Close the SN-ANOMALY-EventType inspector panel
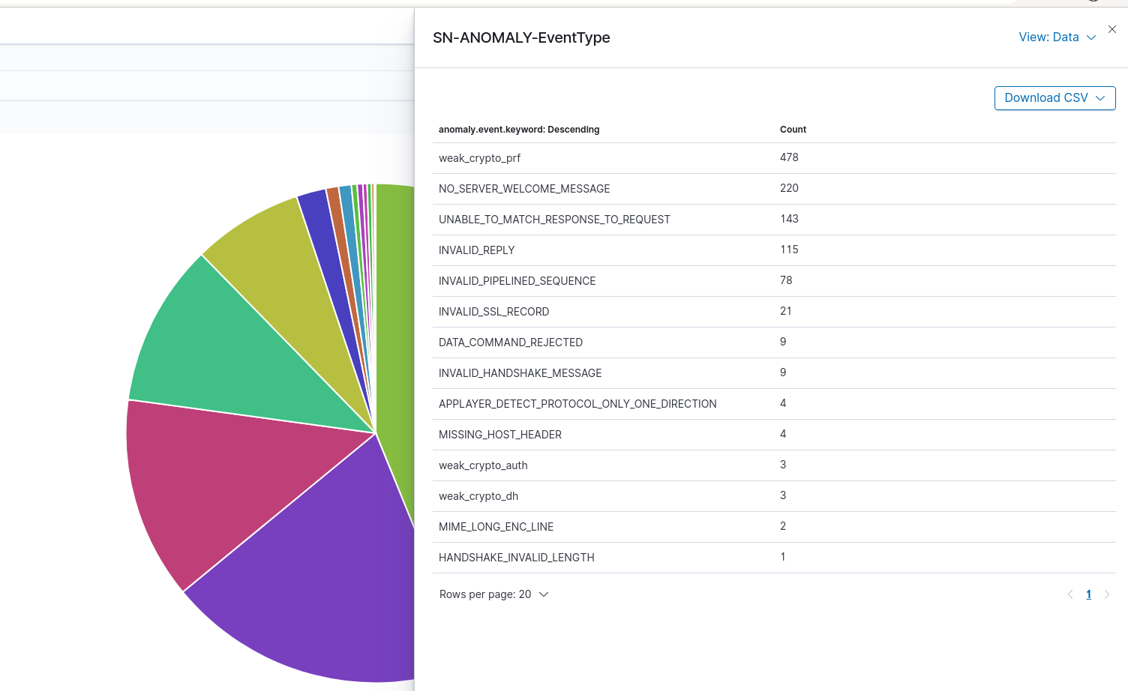This screenshot has width=1128, height=691. pyautogui.click(x=1112, y=29)
